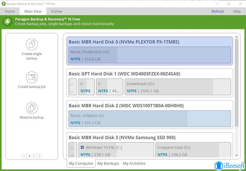Open the My Backups tab
246x171 pixels.
click(108, 163)
